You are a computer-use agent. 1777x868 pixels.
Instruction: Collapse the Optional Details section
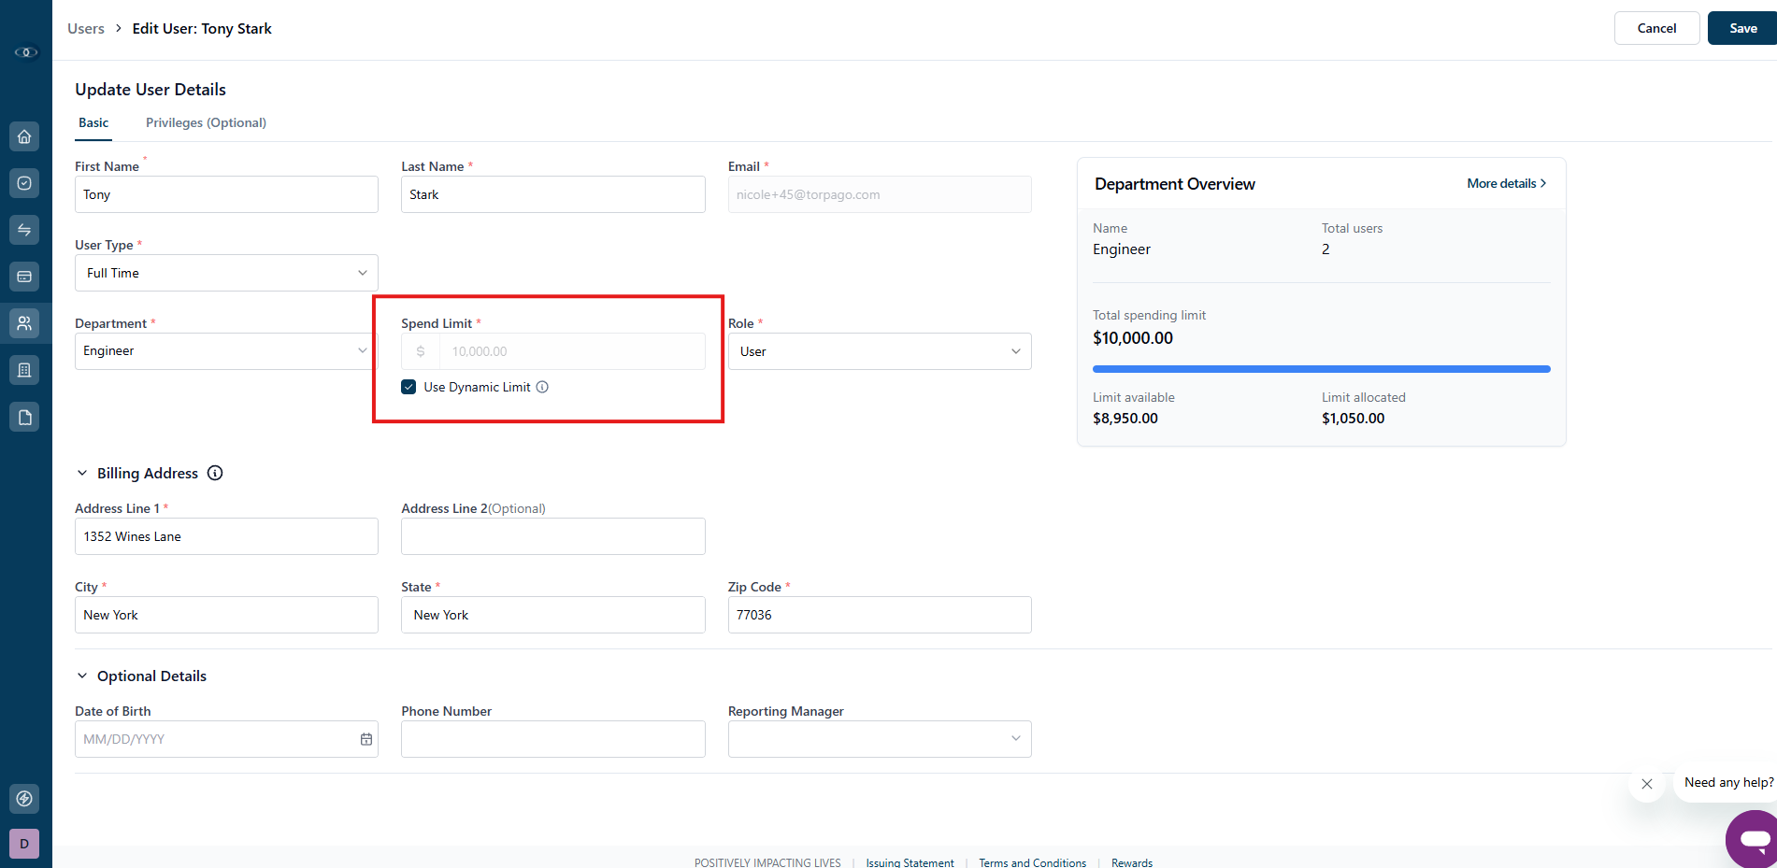click(x=82, y=676)
